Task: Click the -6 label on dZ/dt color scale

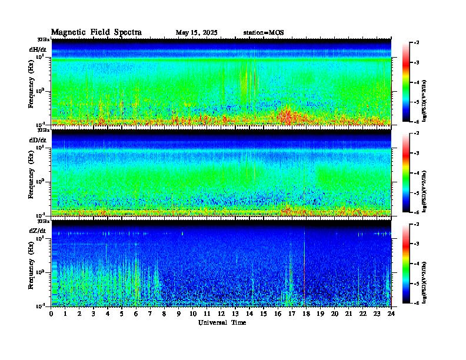Action: (x=417, y=303)
